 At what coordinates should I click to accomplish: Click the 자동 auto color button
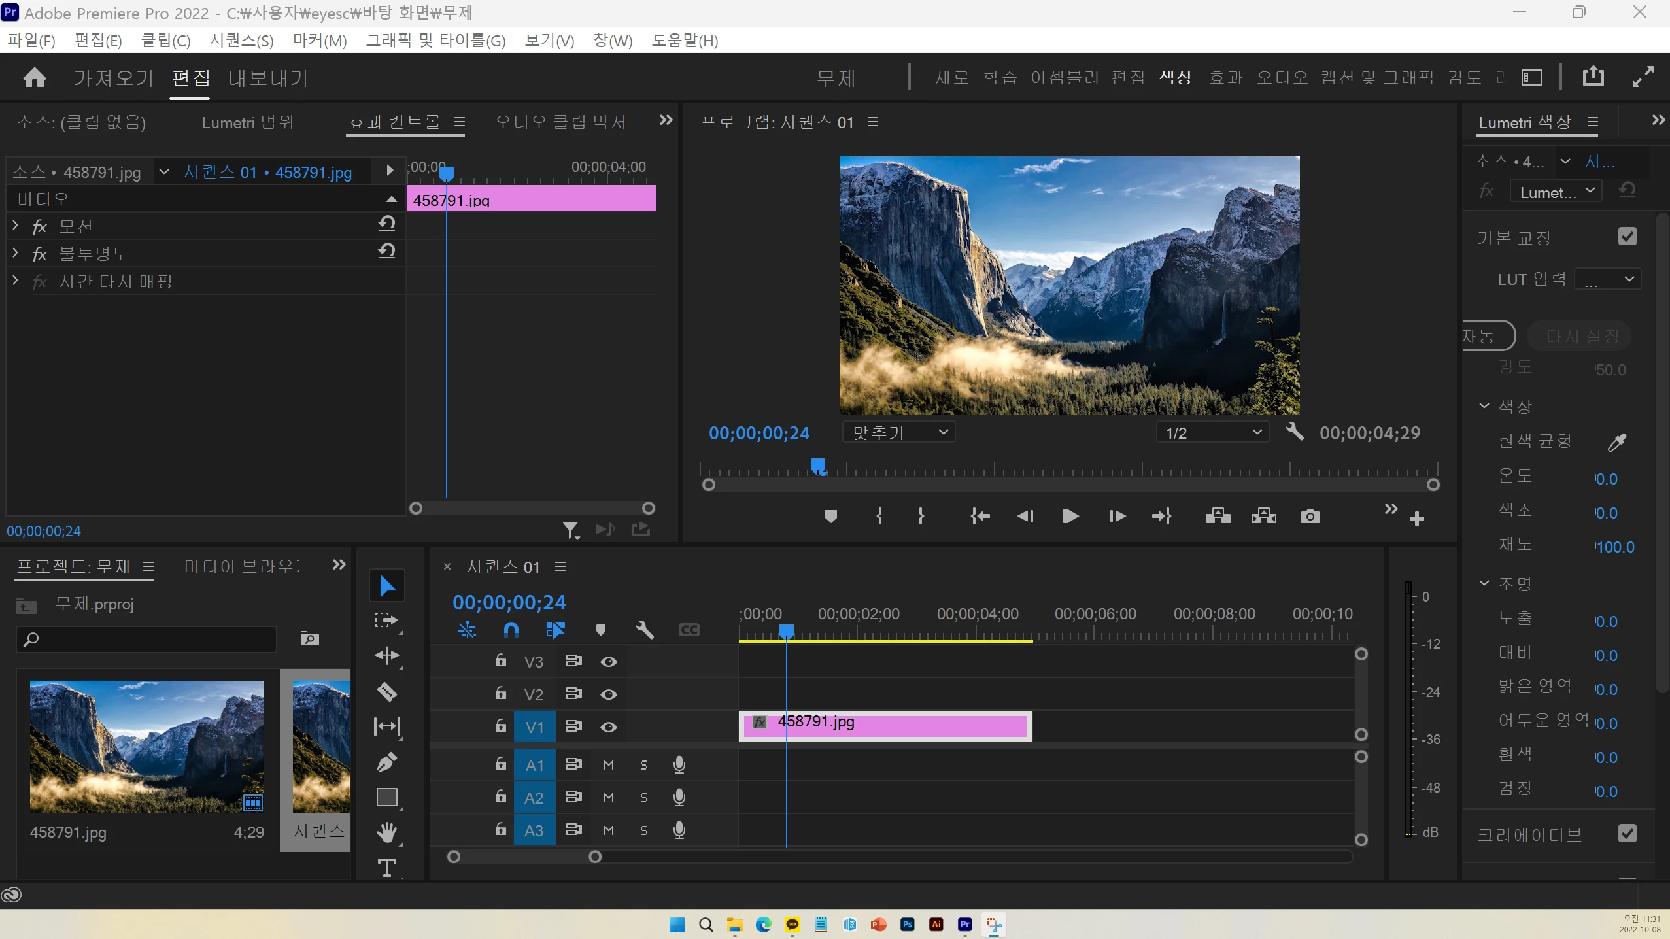pos(1484,336)
